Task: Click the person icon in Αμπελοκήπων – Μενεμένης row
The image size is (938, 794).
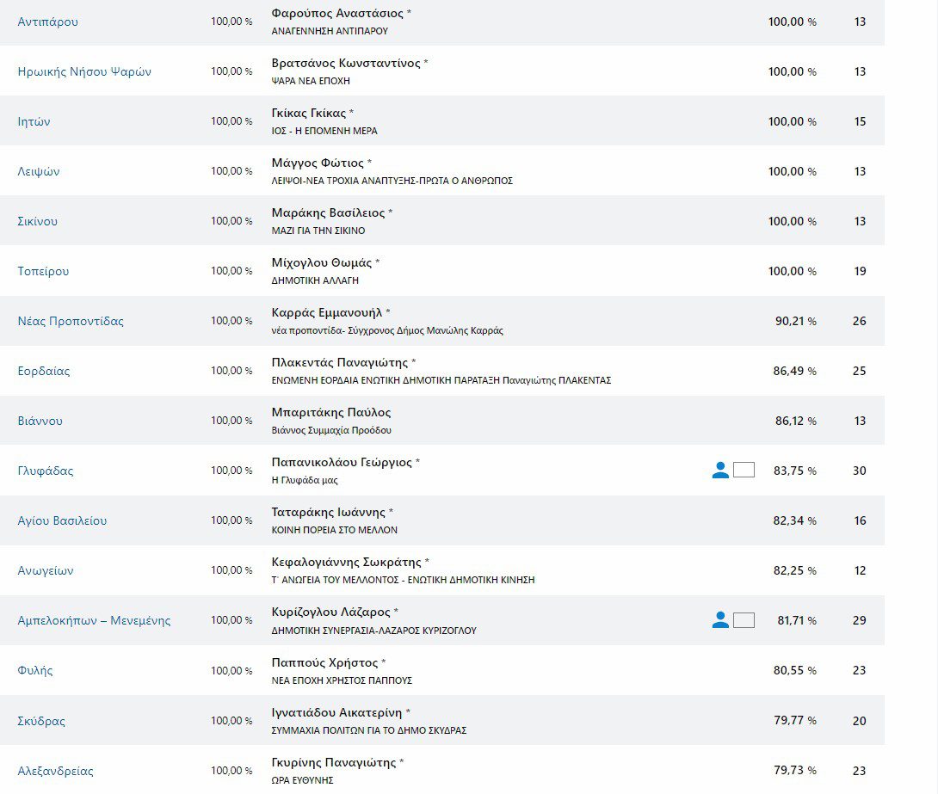Action: pos(720,619)
